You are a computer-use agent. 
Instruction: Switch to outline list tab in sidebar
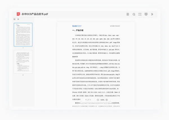click(18, 19)
